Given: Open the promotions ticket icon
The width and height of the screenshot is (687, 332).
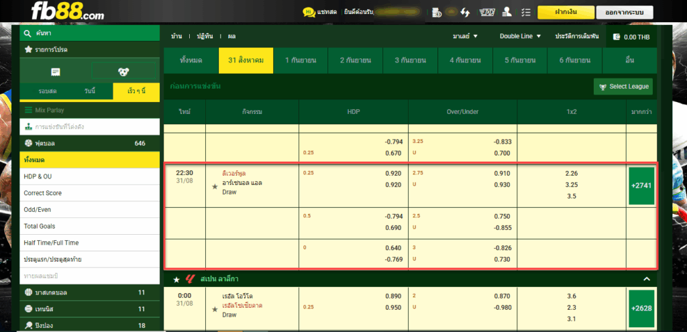Looking at the screenshot, I should coord(487,12).
